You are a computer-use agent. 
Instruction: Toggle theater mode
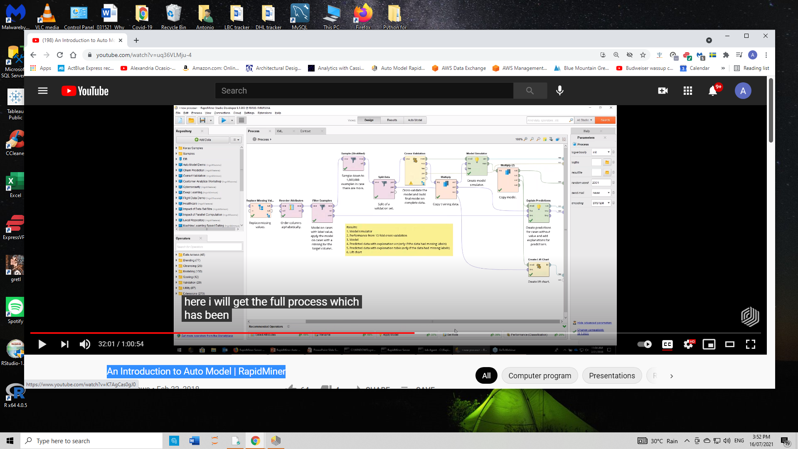[x=730, y=344]
